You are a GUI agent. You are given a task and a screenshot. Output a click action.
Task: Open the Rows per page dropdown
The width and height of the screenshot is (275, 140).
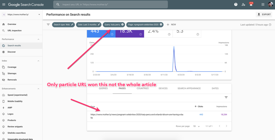click(x=196, y=126)
